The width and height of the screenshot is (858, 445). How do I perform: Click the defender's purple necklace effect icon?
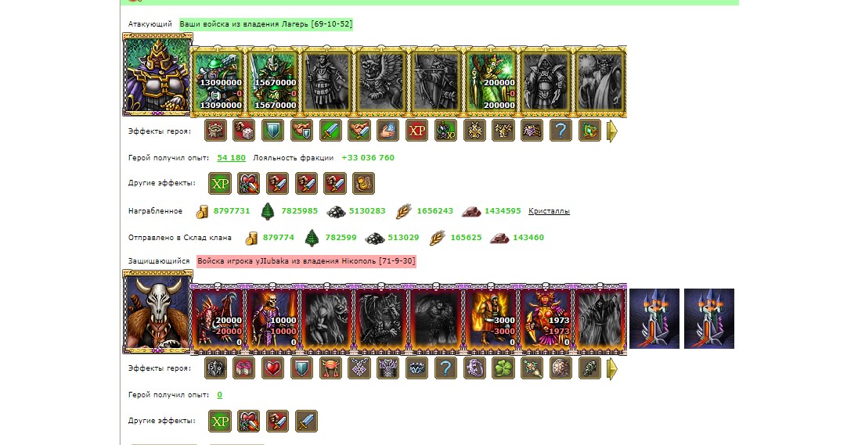(359, 368)
